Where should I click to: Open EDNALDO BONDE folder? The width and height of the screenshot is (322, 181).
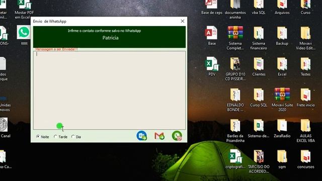[235, 100]
